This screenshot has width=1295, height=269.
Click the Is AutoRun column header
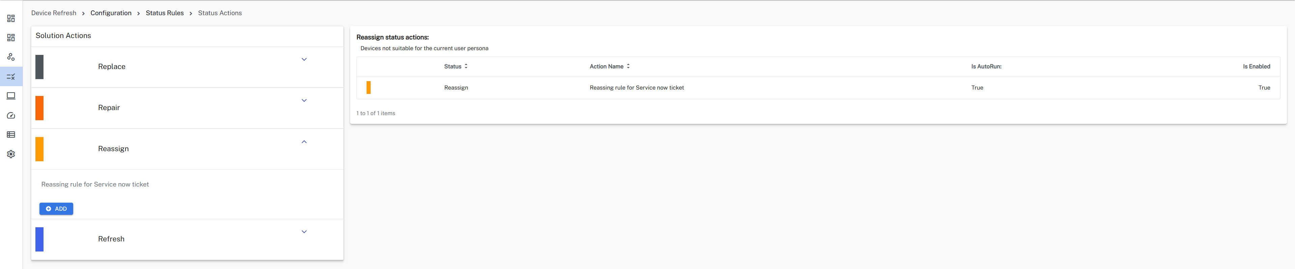pyautogui.click(x=986, y=66)
